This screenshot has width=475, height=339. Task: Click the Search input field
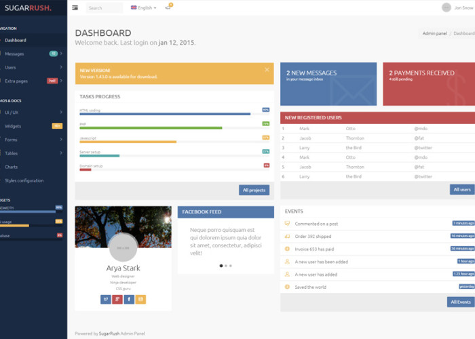pos(104,8)
